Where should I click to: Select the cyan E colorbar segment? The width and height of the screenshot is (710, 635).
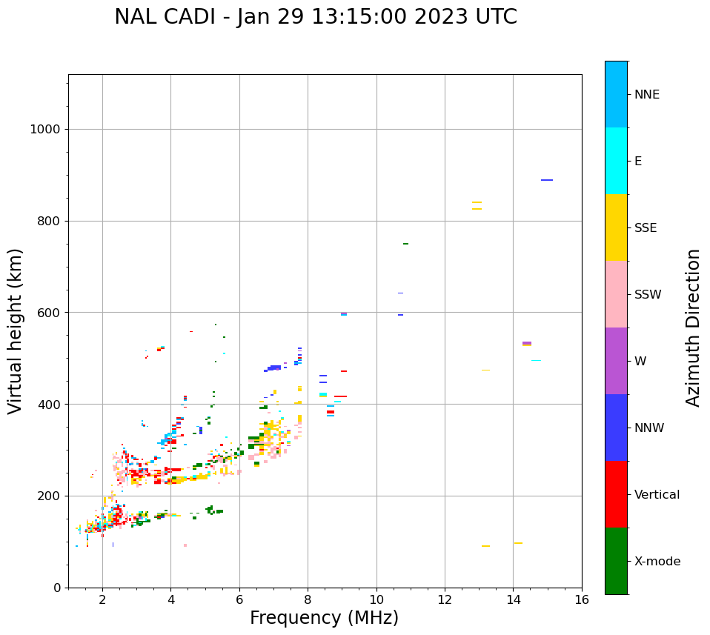click(616, 161)
